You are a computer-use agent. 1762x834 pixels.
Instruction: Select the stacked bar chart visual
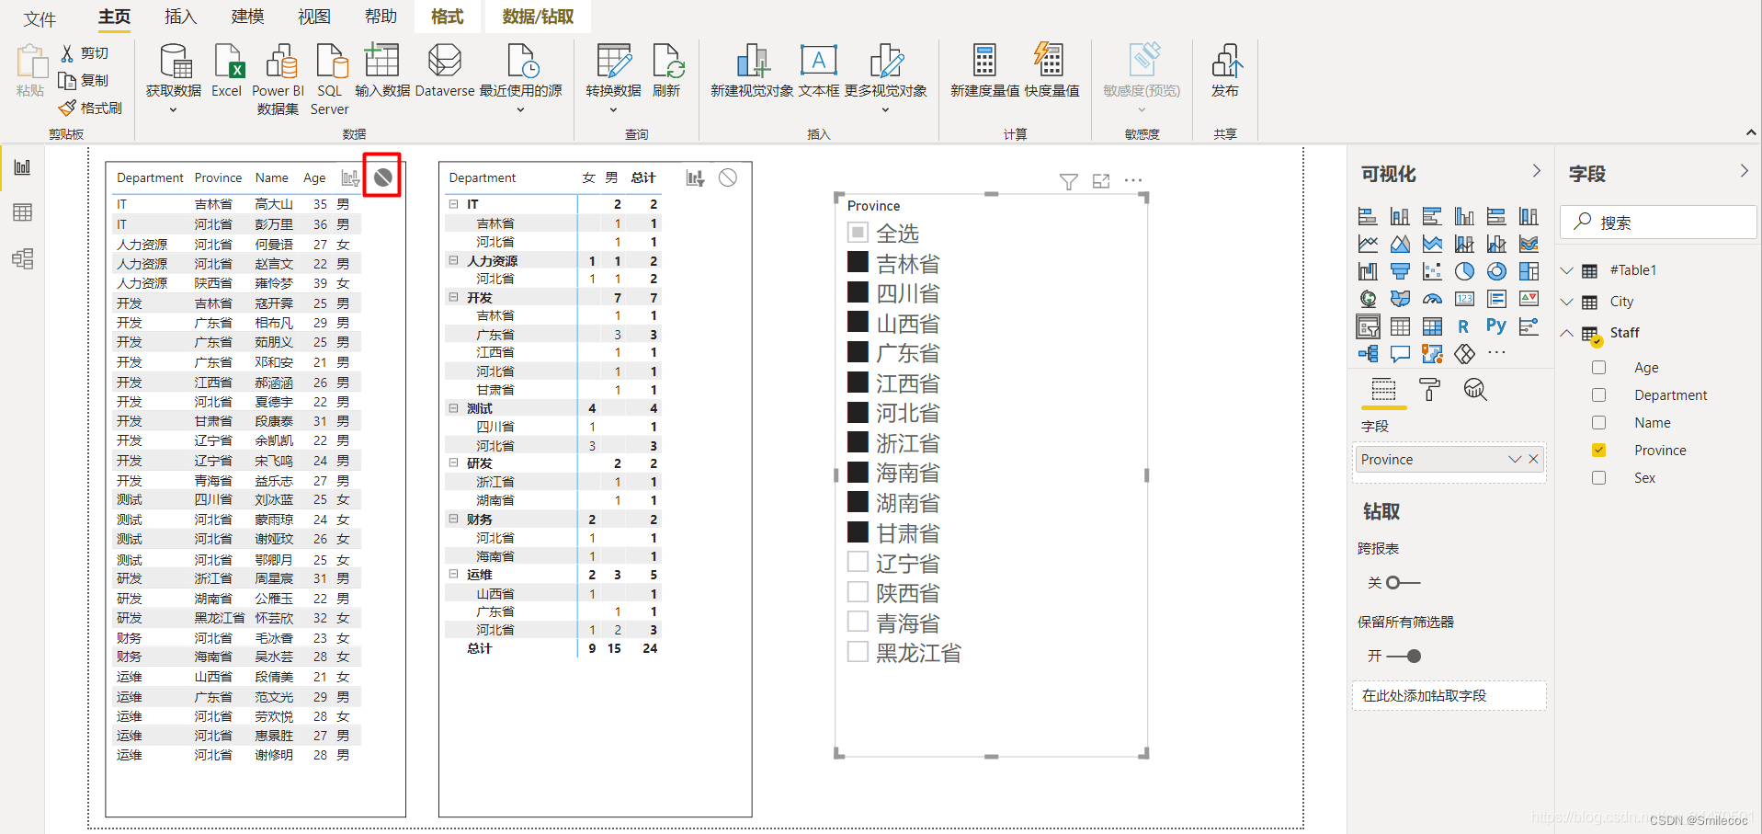pos(1368,216)
